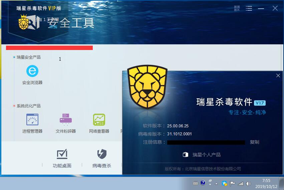Click the show desktop button on taskbar

(x=282, y=183)
